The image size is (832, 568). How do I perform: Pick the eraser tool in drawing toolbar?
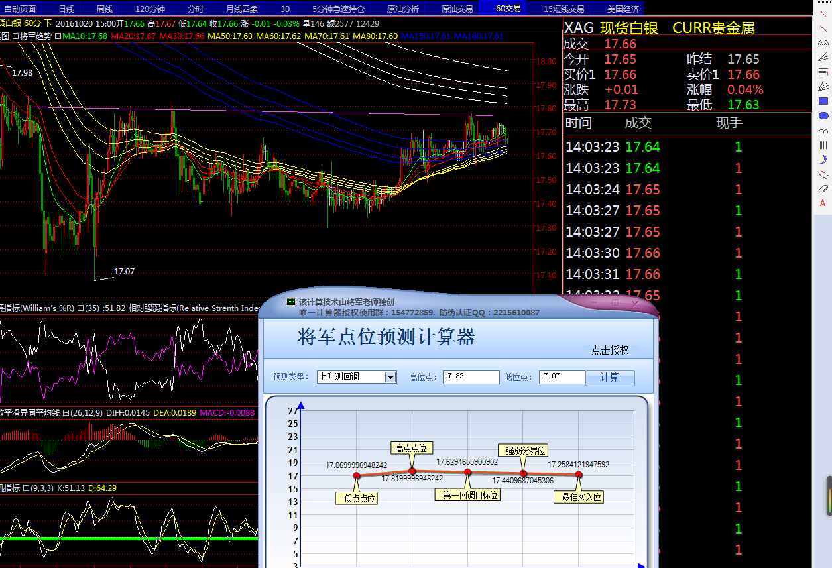[823, 188]
